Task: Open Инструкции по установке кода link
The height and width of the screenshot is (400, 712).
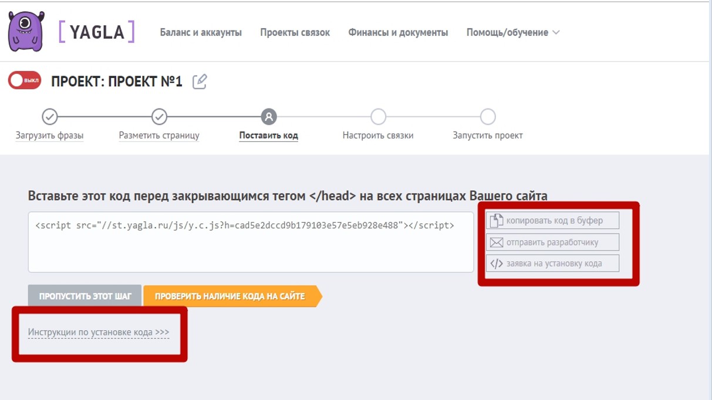Action: [x=99, y=333]
